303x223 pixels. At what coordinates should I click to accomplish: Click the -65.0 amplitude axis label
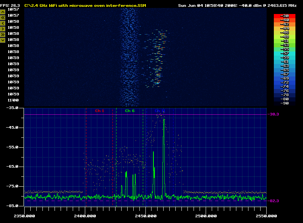point(12,167)
